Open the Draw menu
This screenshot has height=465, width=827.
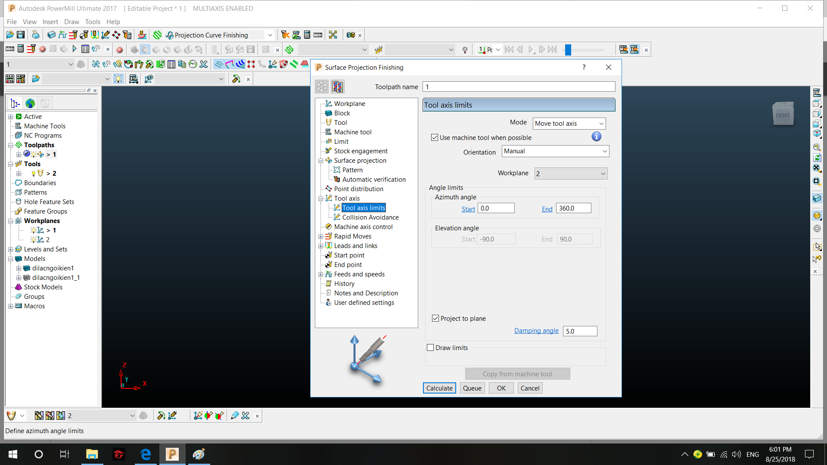[72, 22]
